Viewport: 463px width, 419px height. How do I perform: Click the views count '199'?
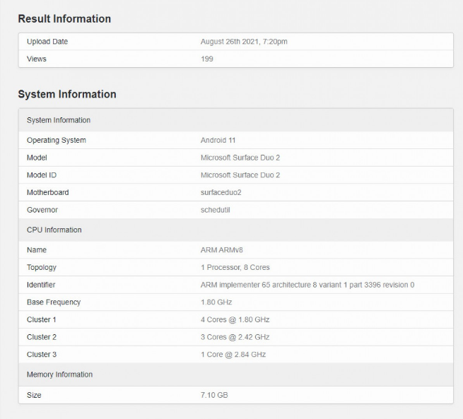click(x=206, y=59)
